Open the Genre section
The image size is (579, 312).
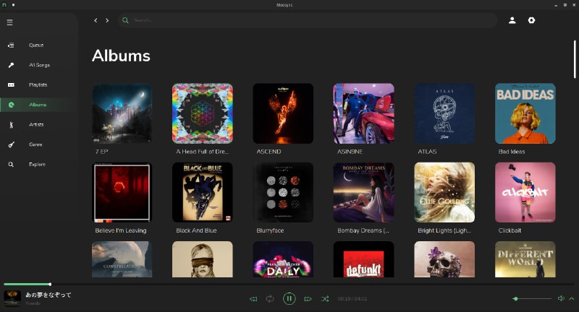pos(35,144)
